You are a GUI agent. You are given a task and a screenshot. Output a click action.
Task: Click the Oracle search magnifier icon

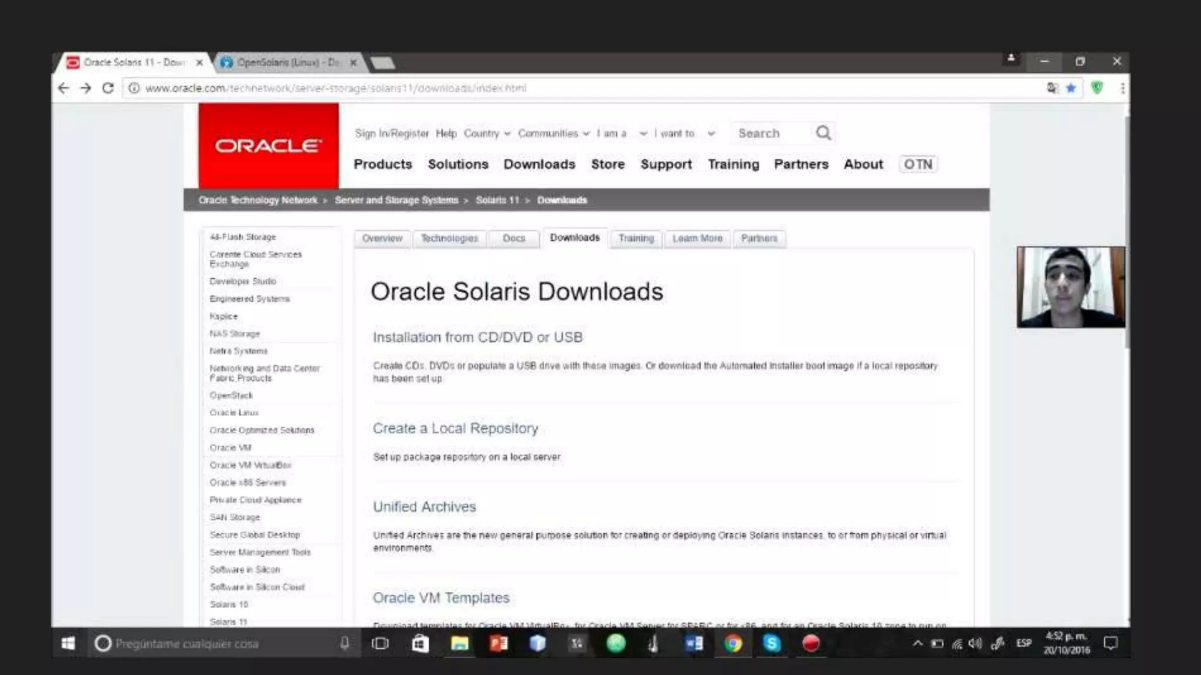click(823, 133)
